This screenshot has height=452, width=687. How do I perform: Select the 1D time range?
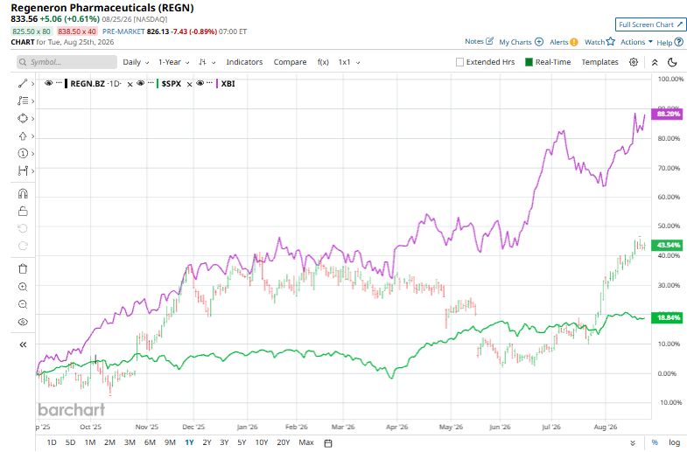pyautogui.click(x=52, y=442)
